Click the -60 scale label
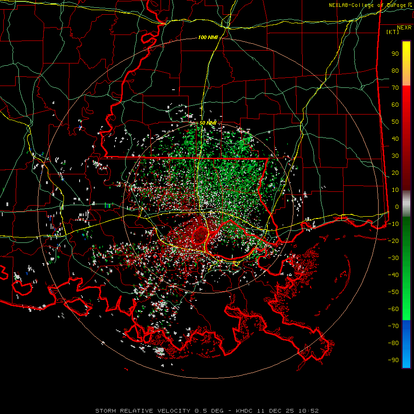The height and width of the screenshot is (414, 414). pyautogui.click(x=393, y=309)
